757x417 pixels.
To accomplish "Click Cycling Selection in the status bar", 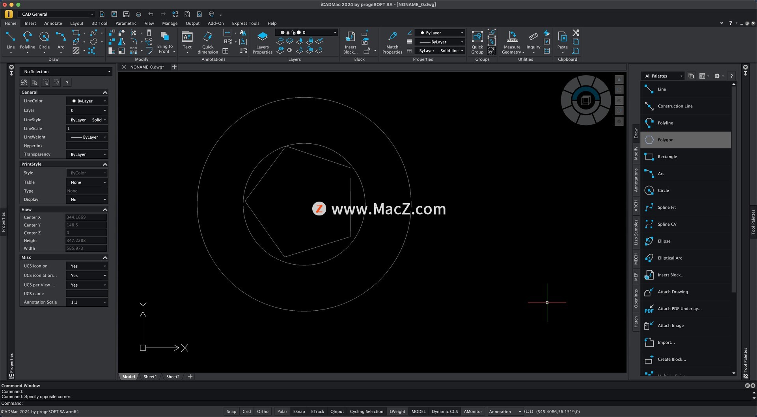I will [366, 411].
